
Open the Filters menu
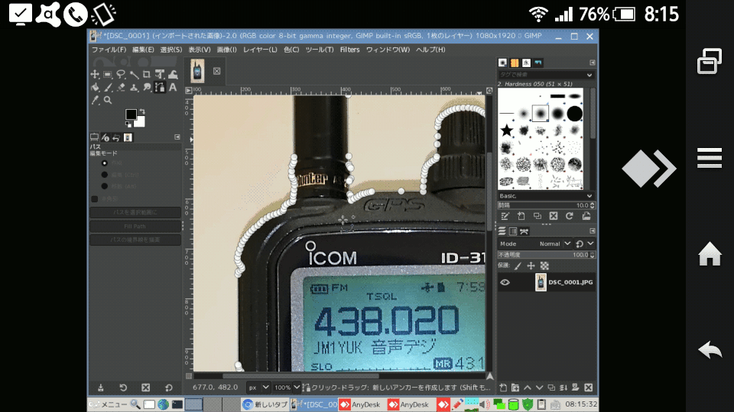point(349,50)
